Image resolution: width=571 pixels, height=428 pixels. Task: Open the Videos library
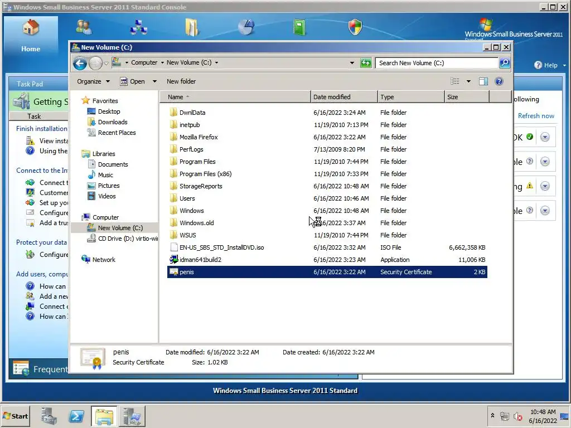pos(101,196)
